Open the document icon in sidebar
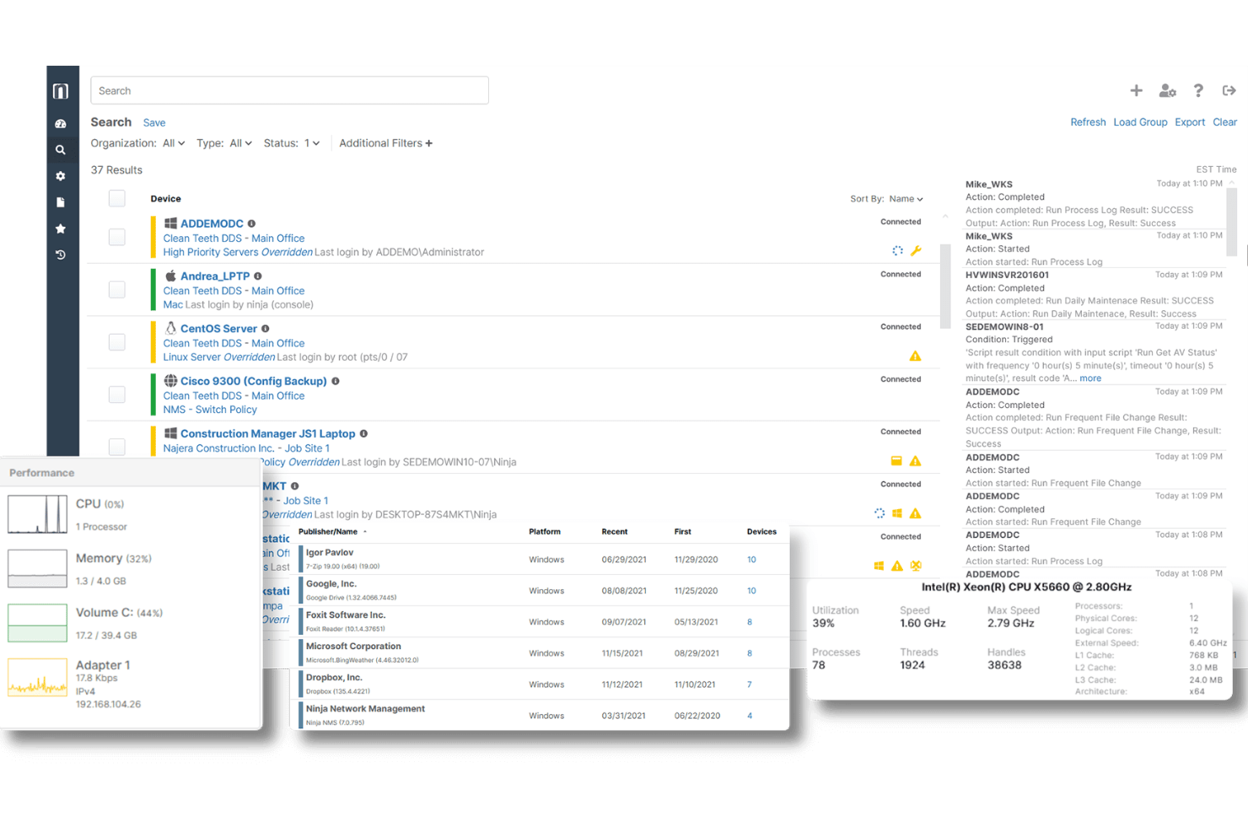 [61, 202]
